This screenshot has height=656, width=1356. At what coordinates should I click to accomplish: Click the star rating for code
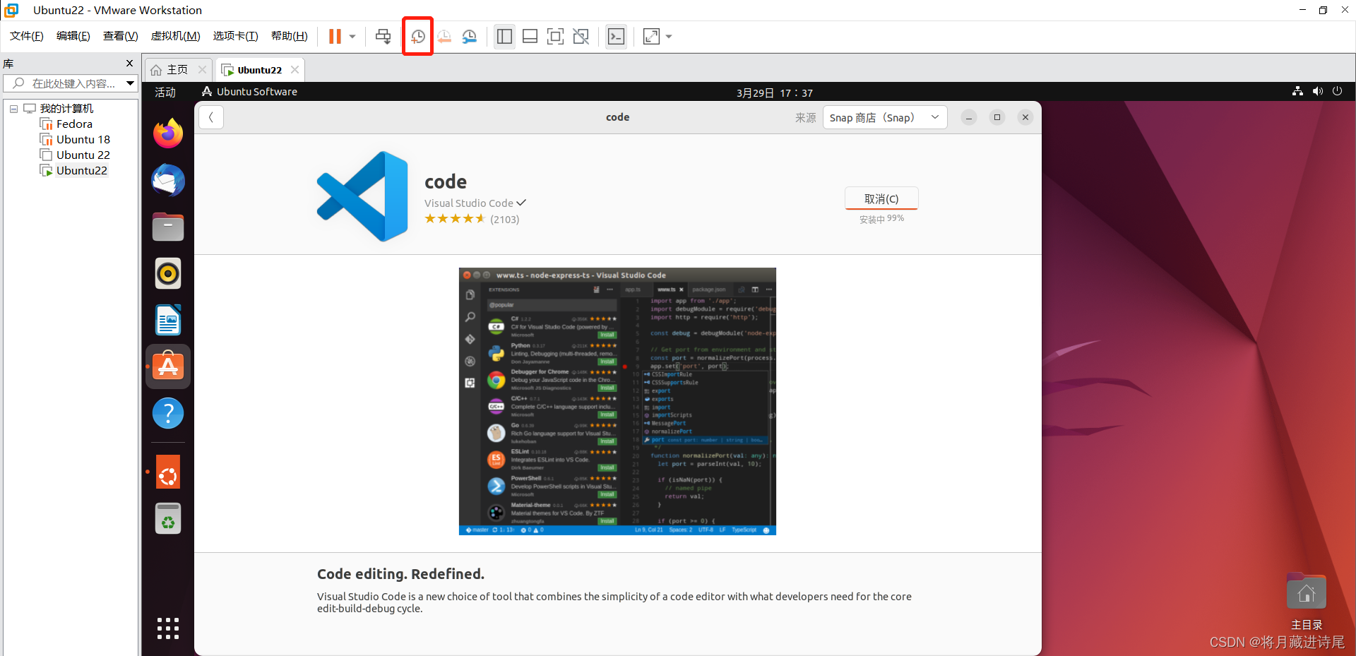[455, 219]
